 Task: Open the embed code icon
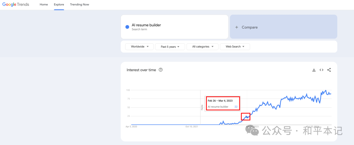pos(321,70)
